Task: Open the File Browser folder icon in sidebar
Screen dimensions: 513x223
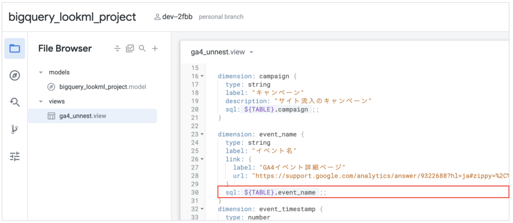Action: [x=15, y=48]
